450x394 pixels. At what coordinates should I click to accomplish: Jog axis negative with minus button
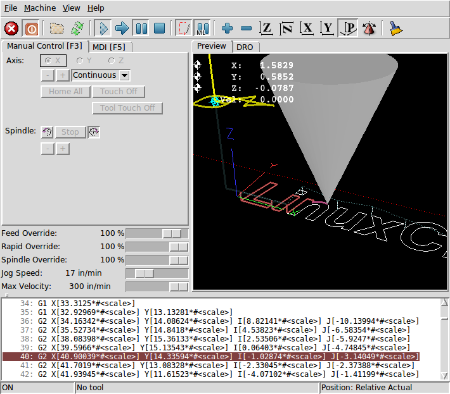click(x=48, y=75)
